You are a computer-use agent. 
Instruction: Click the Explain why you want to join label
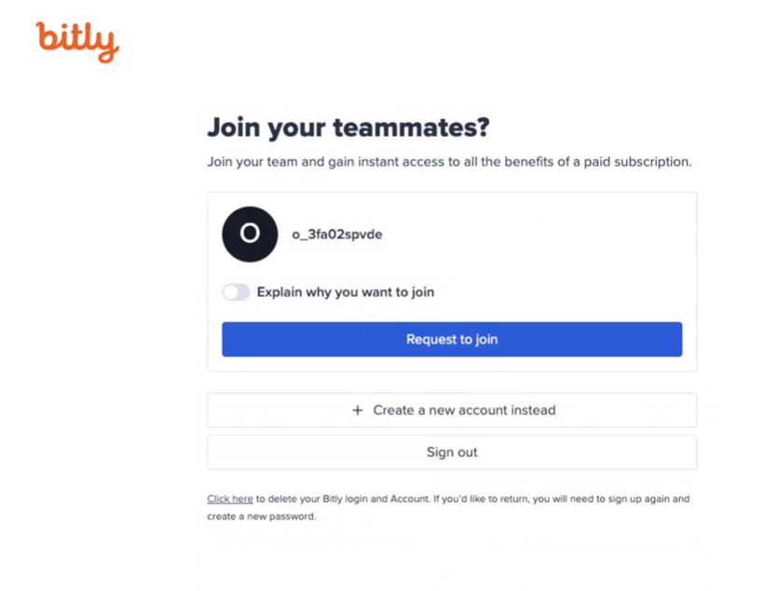coord(346,292)
